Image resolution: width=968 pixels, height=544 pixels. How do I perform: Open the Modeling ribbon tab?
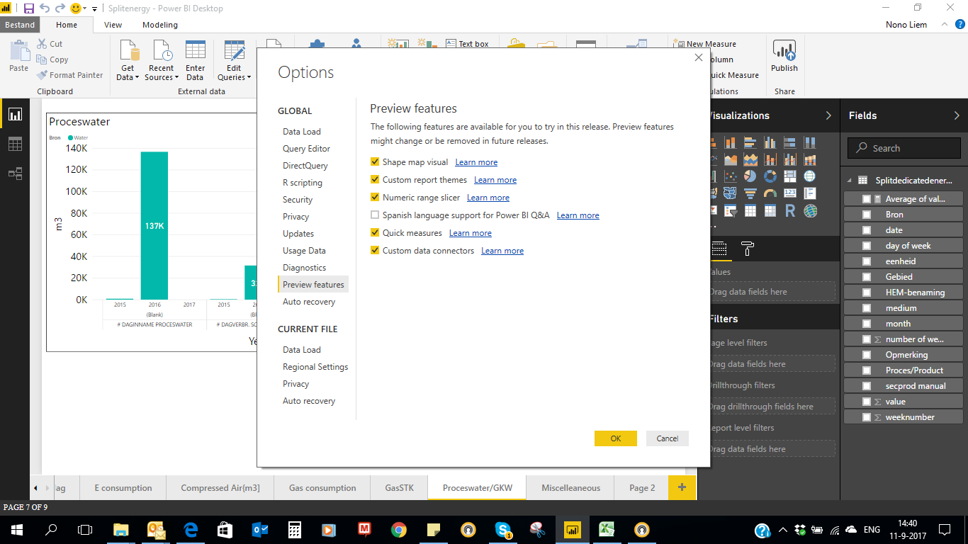point(160,25)
